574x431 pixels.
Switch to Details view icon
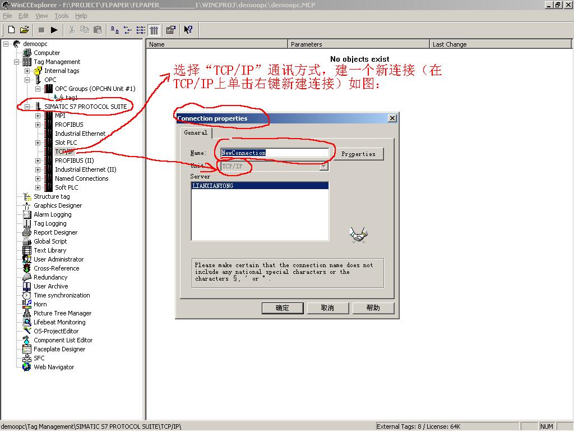tap(154, 30)
